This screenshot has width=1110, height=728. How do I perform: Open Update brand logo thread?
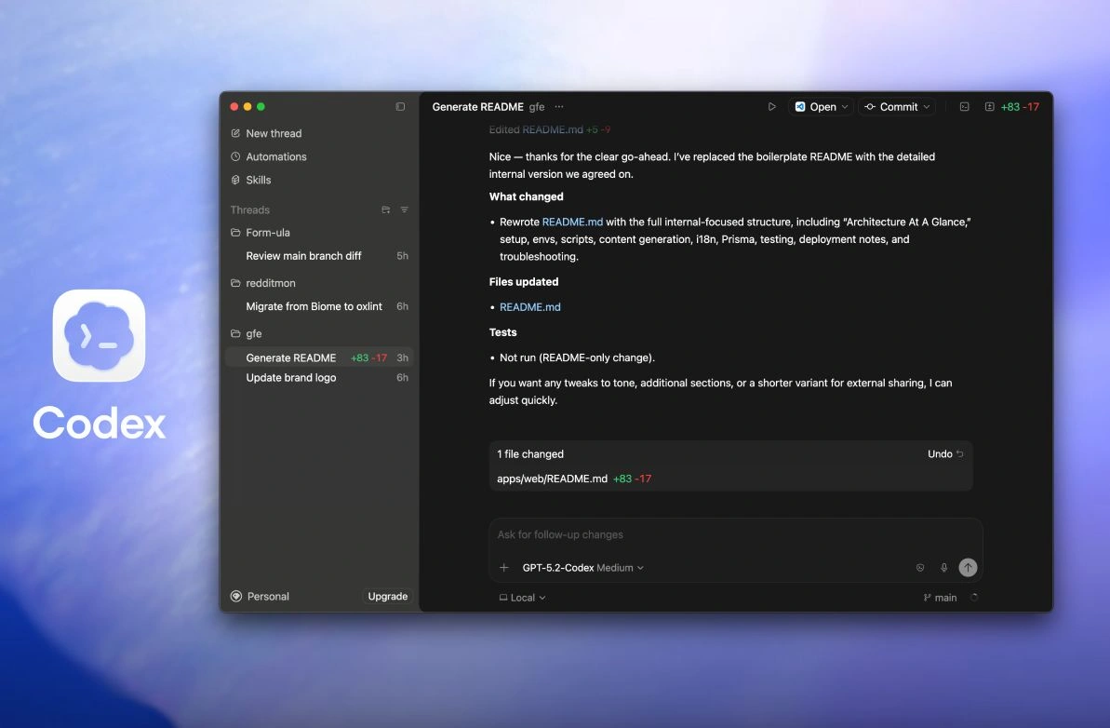pyautogui.click(x=318, y=377)
